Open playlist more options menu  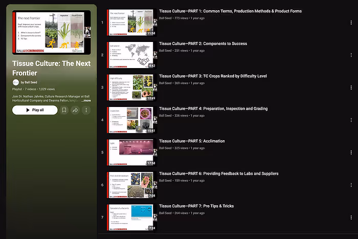point(86,110)
